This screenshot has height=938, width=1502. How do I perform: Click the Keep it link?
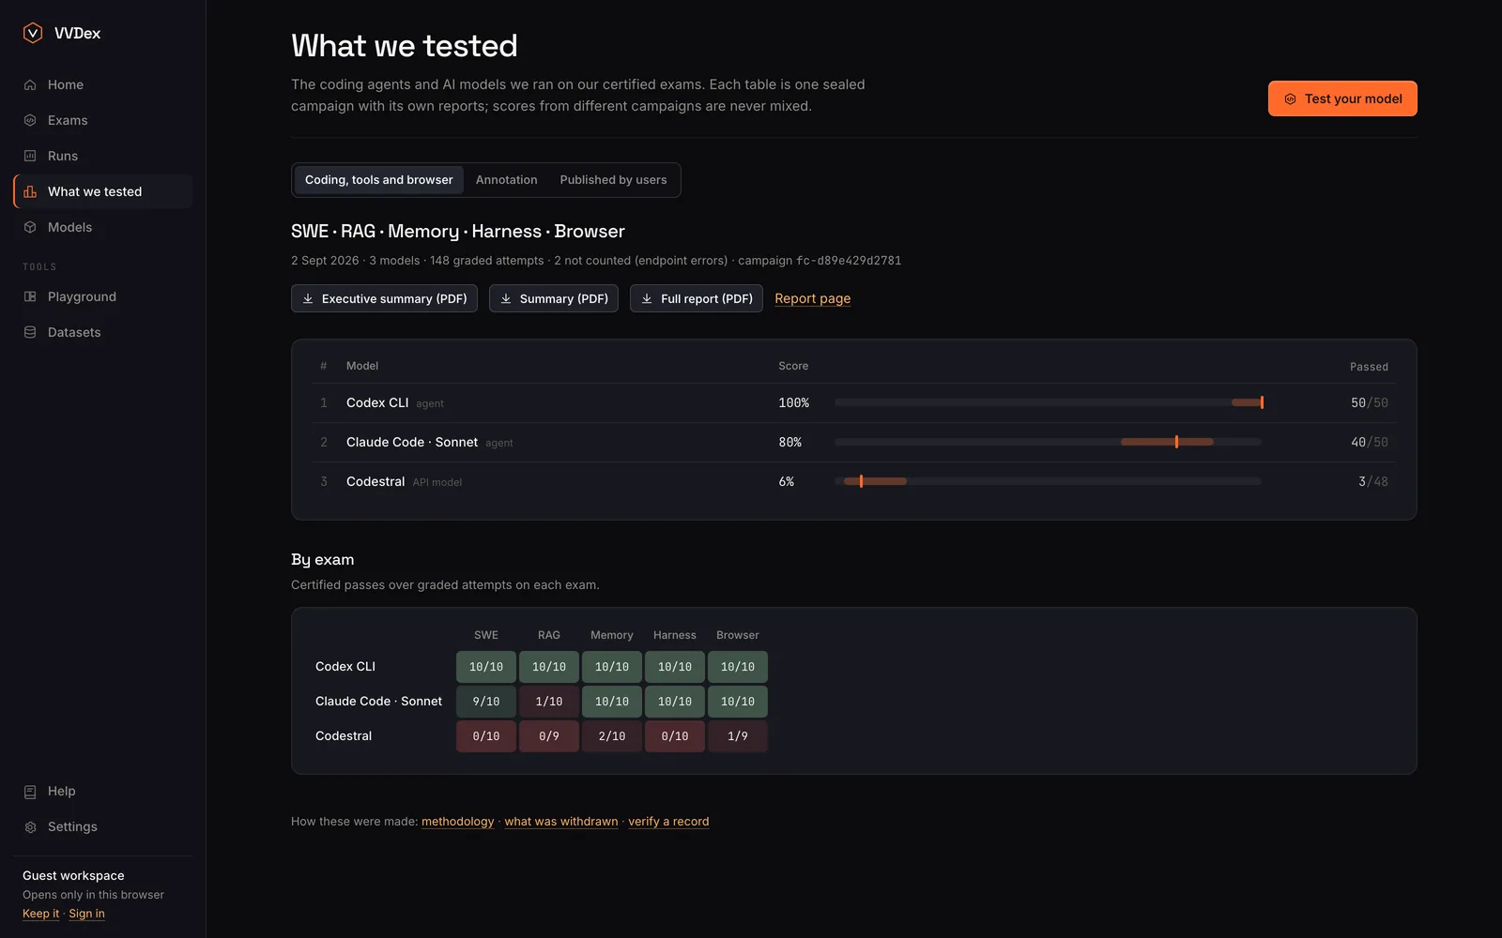tap(41, 914)
